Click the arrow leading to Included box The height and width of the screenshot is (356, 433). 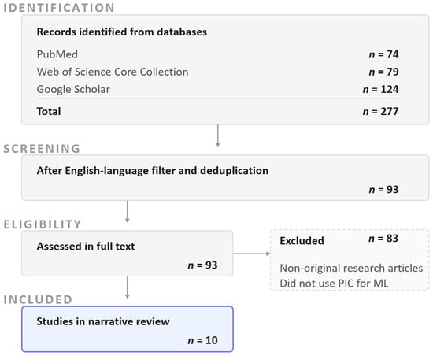pos(128,287)
